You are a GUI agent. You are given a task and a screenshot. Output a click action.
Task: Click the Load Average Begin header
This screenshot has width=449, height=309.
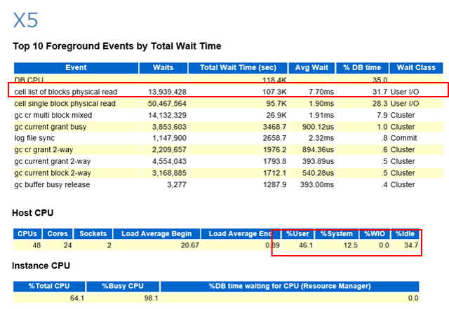[154, 233]
